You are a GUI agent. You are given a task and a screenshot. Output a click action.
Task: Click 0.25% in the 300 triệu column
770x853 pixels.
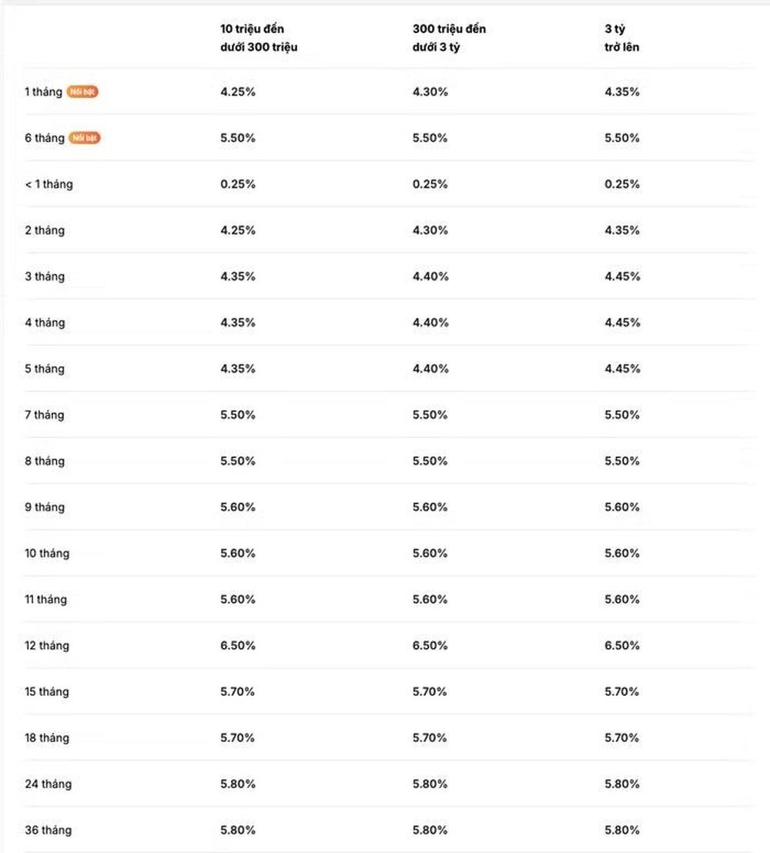point(430,184)
